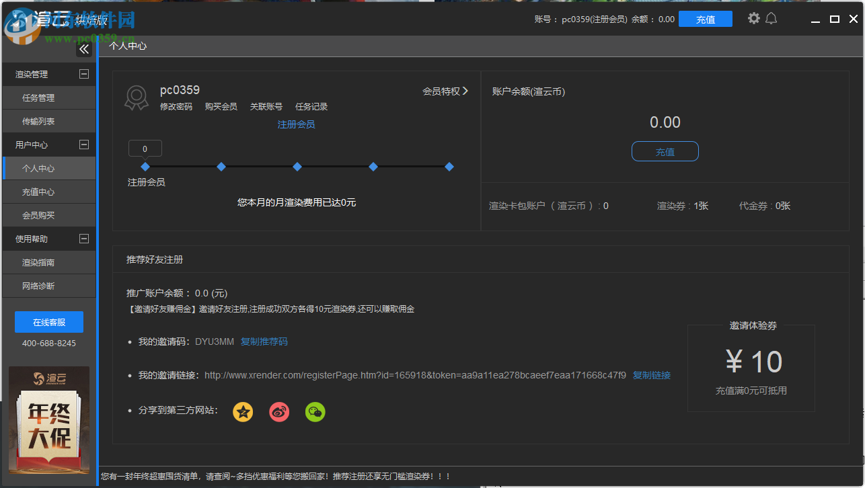This screenshot has width=865, height=488.
Task: Click the blue 充值 button in the title bar
Action: [x=705, y=19]
